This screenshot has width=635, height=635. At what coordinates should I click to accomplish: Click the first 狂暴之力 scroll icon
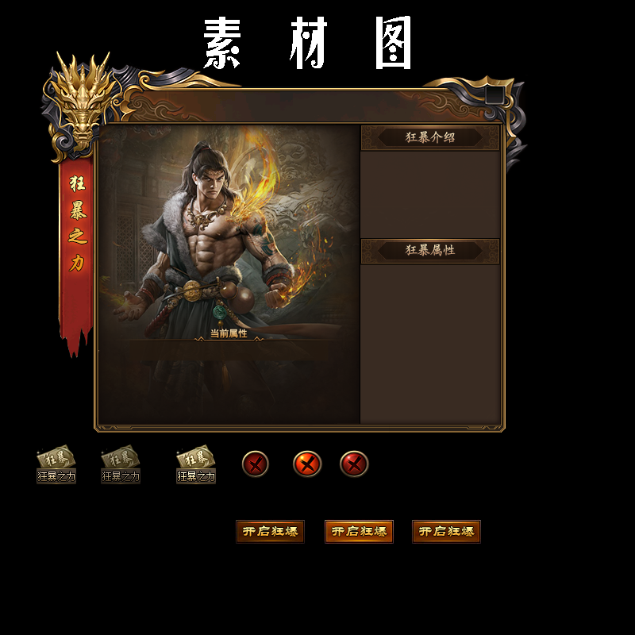56,464
